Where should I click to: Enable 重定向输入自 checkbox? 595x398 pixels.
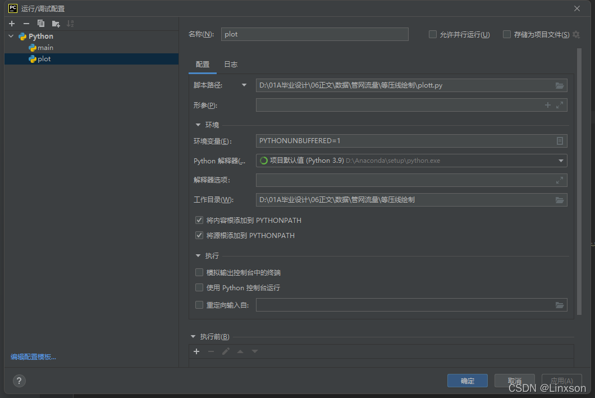(199, 305)
